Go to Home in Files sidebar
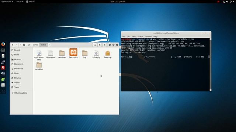236x132 pixels. click(21, 55)
